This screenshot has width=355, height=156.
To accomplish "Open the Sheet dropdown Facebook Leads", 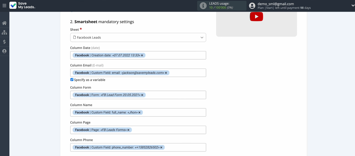I will 138,37.
